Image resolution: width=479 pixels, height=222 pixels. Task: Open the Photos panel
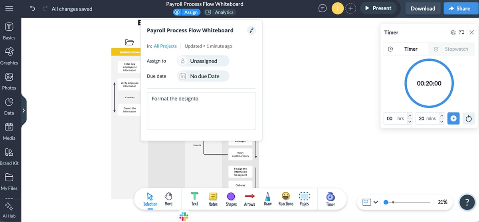coord(9,81)
